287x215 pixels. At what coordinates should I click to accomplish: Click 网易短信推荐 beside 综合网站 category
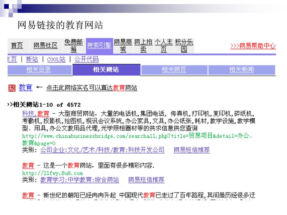(146, 180)
